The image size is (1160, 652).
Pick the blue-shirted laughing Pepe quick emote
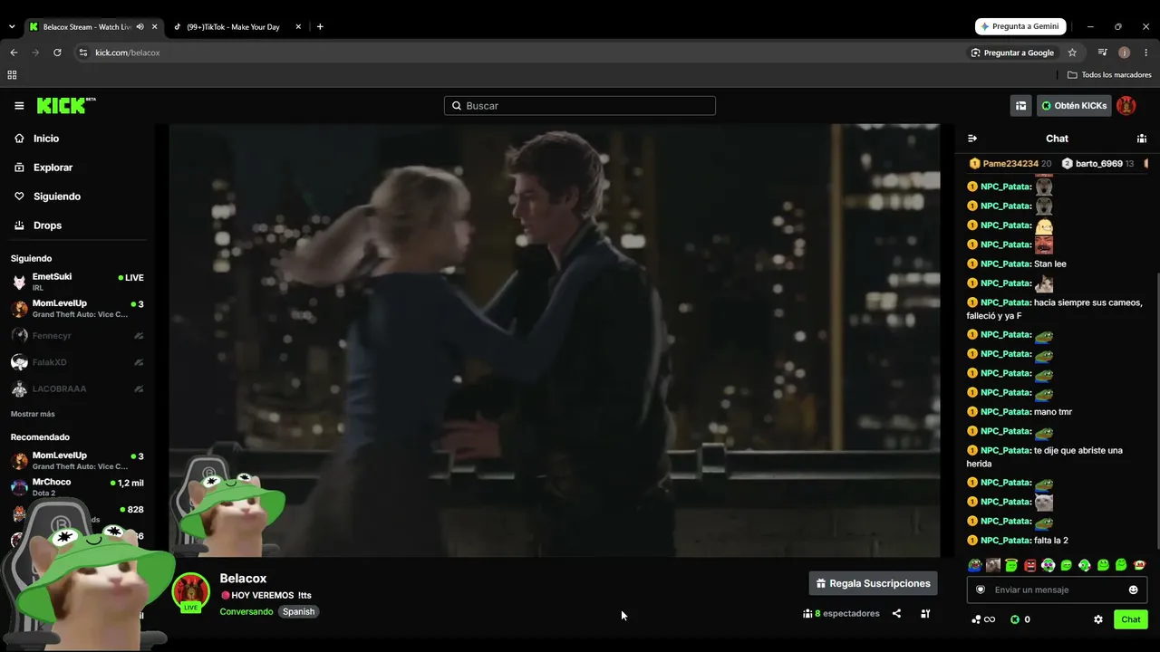click(975, 565)
